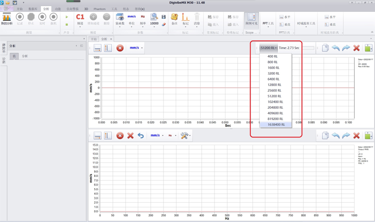
Task: Click the green play sound arrow
Action: point(67,17)
